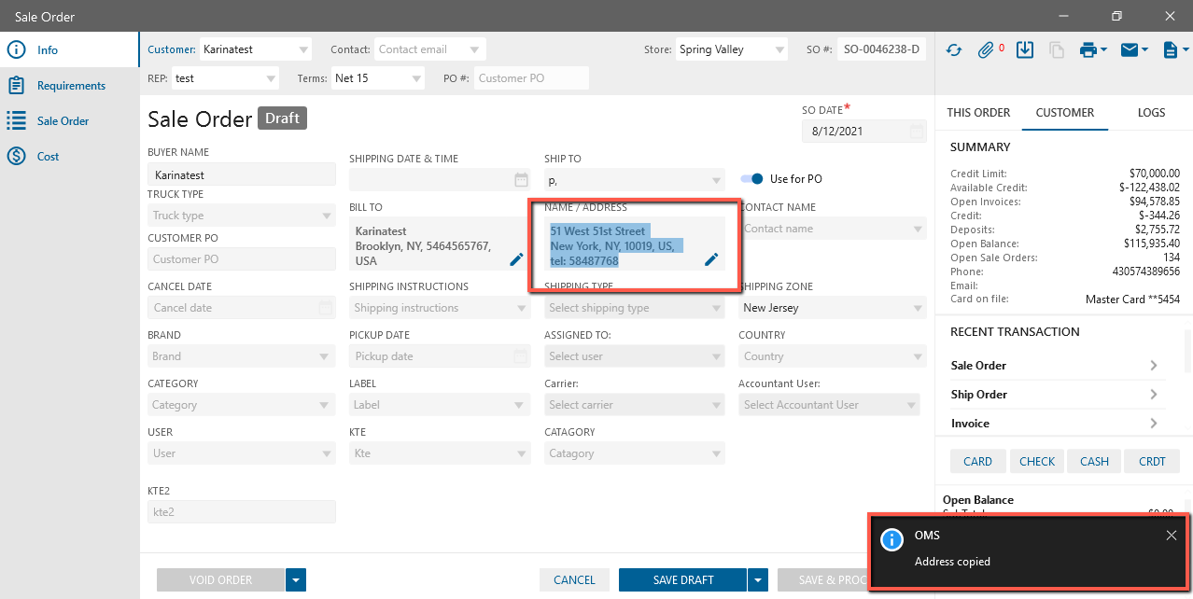Open the Logs tab
This screenshot has height=599, width=1193.
coord(1151,113)
